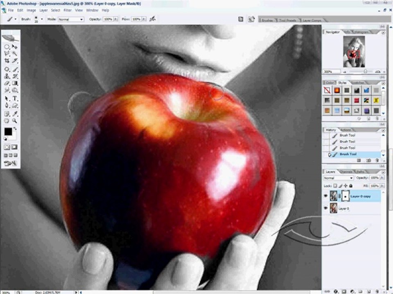
Task: Select the Magic Wand tool
Action: pos(15,53)
